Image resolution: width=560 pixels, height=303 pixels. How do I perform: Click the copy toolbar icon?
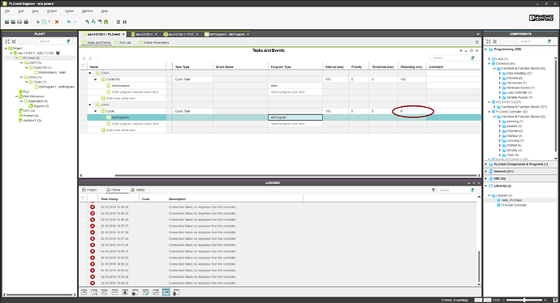coord(44,22)
